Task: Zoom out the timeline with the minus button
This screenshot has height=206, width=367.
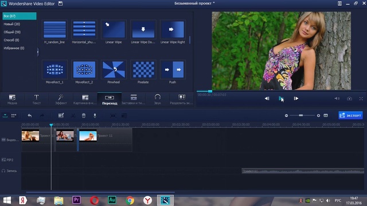Action: [x=286, y=116]
